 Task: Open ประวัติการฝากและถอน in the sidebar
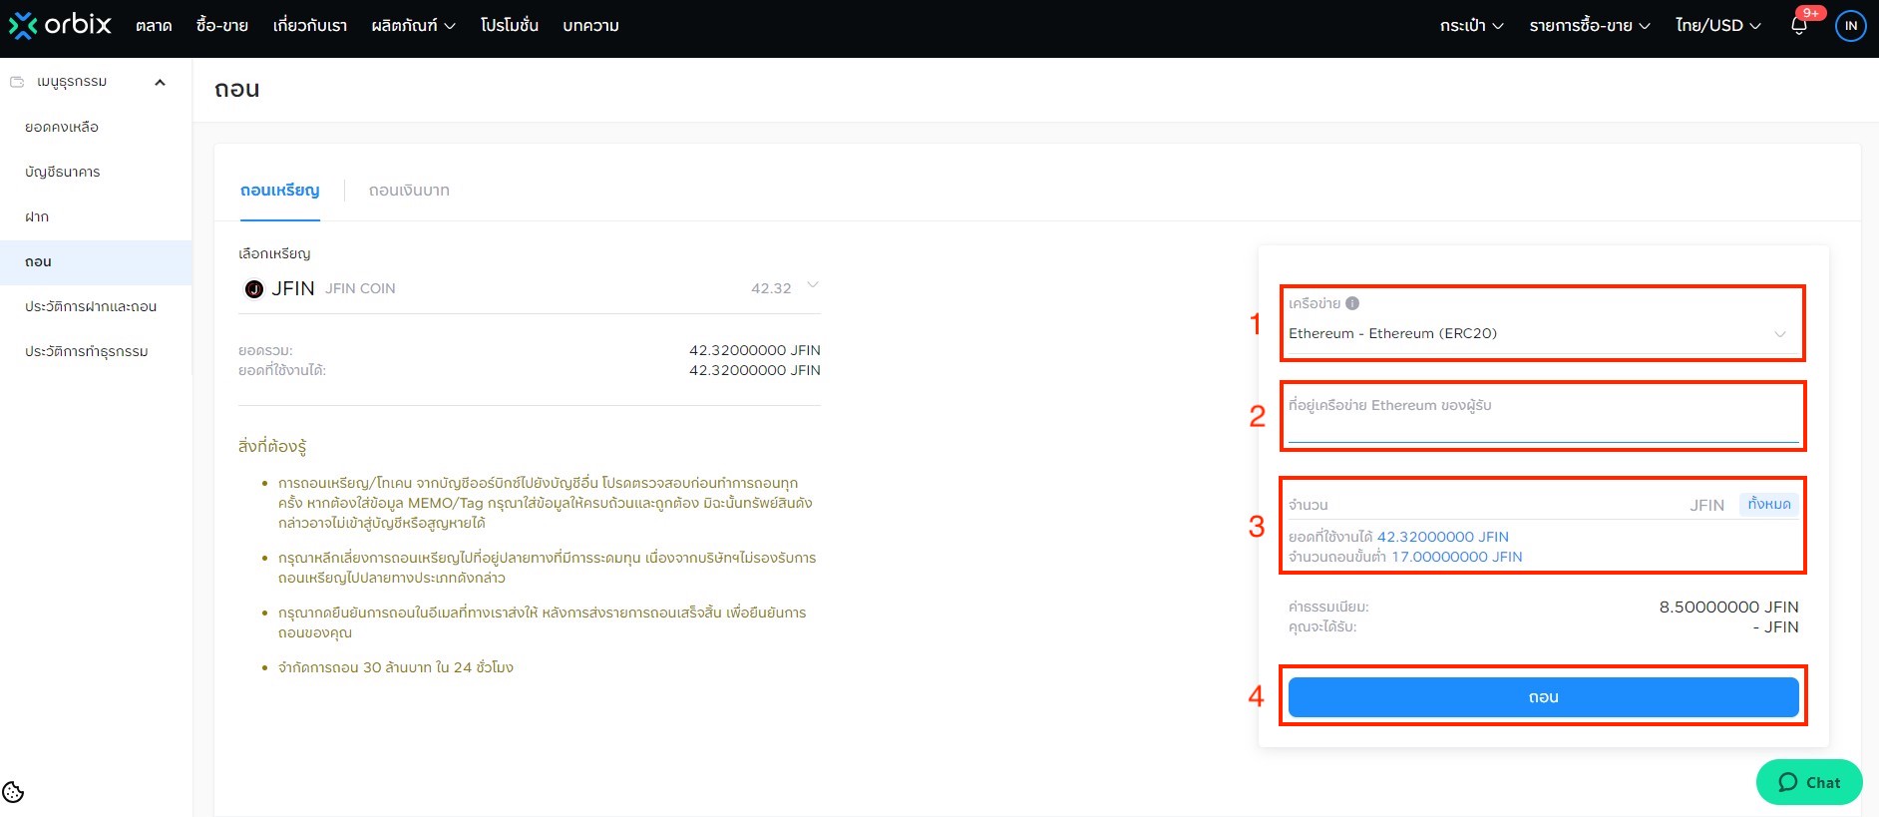pos(91,306)
